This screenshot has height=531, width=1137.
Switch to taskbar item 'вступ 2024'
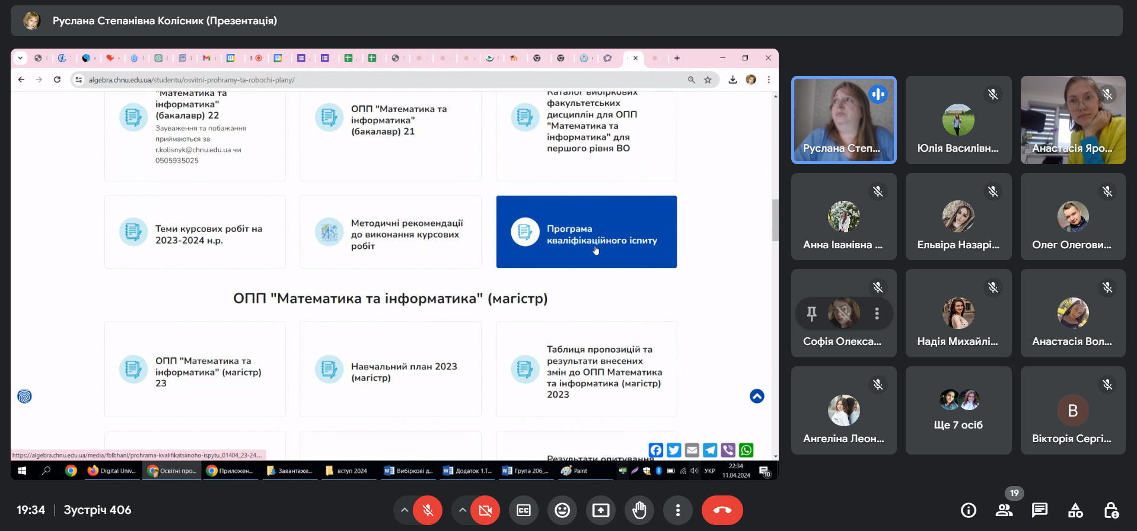[x=348, y=471]
